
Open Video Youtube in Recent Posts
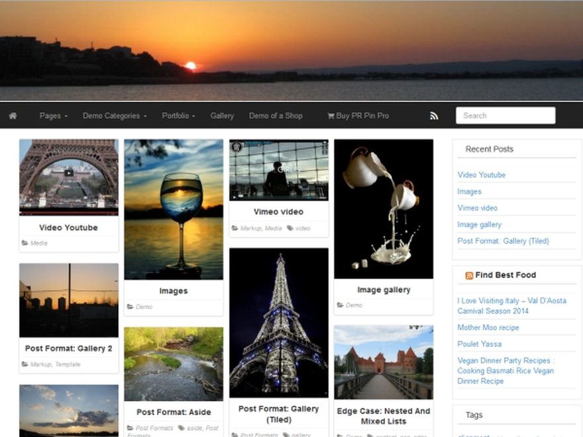pyautogui.click(x=481, y=175)
